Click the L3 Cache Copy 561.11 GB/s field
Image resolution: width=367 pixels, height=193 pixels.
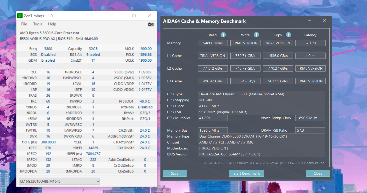tap(278, 81)
